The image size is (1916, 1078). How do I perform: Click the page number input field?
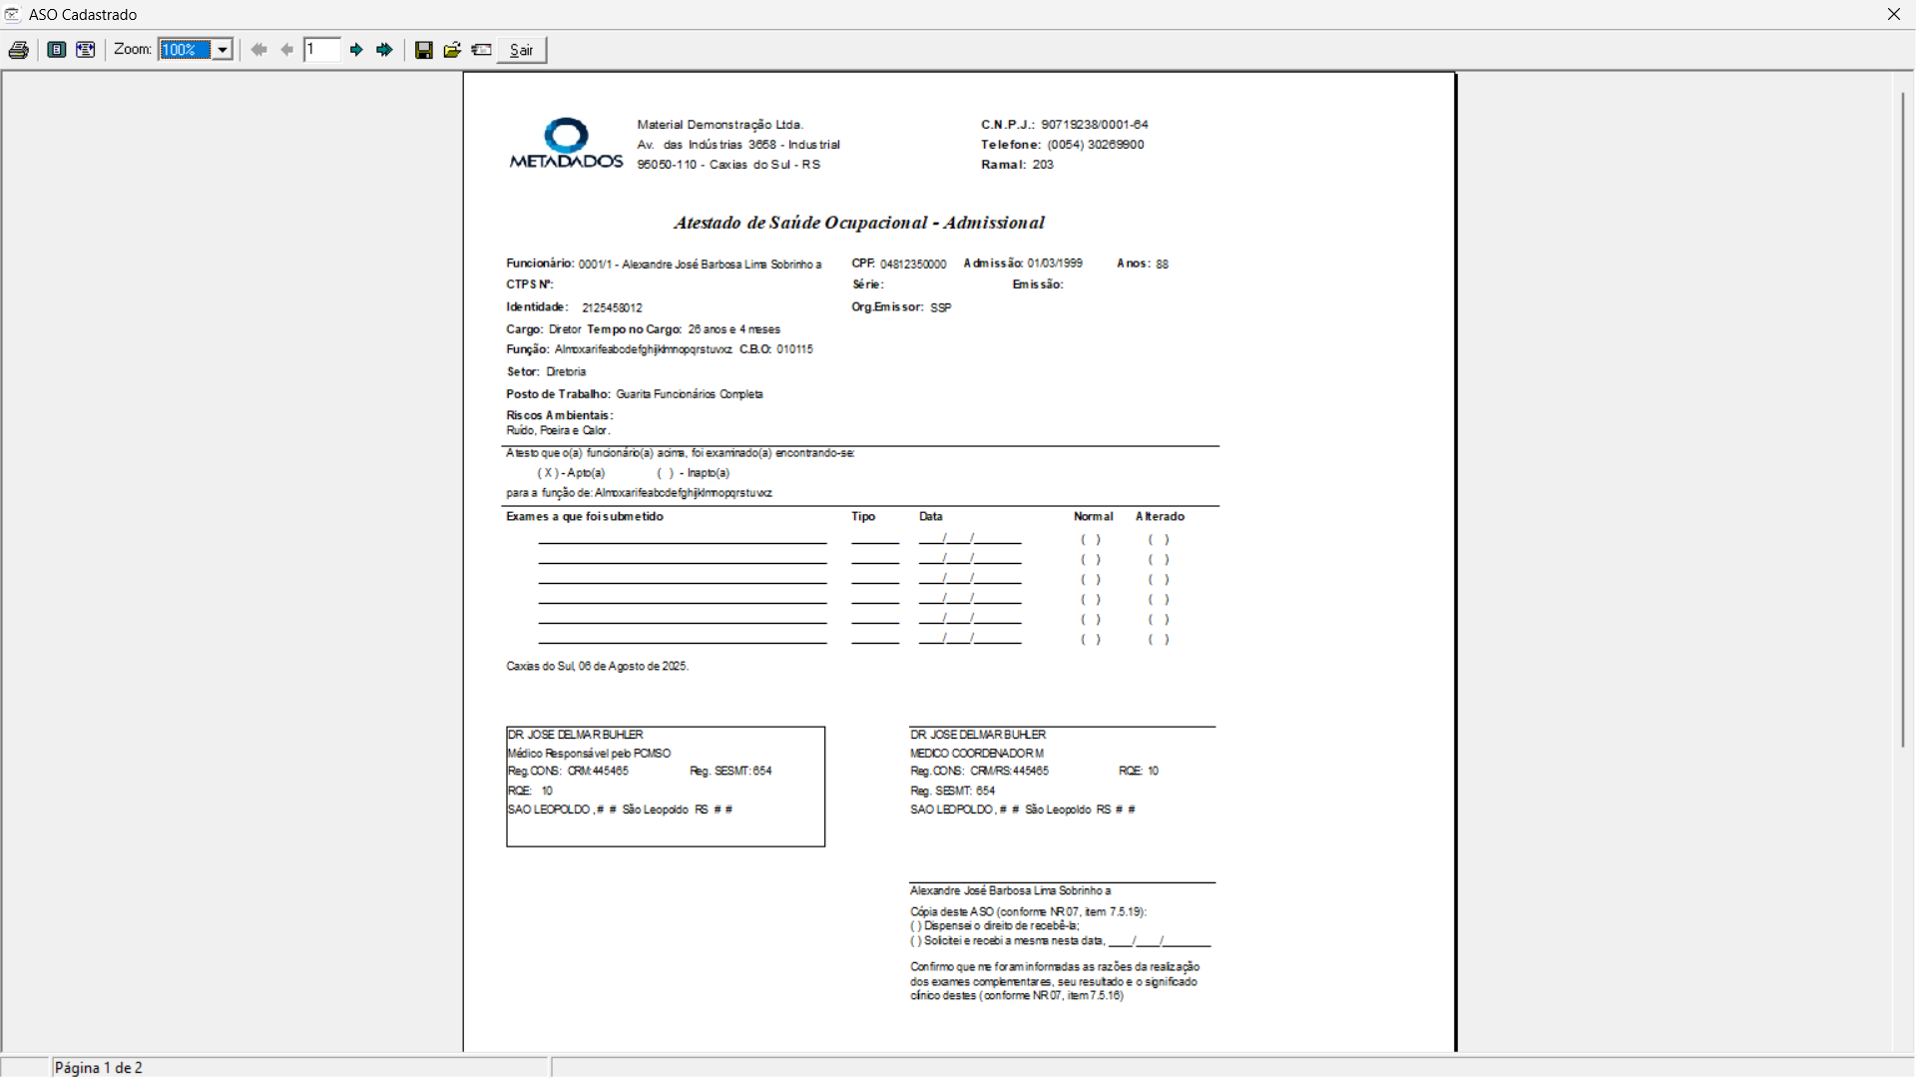321,50
